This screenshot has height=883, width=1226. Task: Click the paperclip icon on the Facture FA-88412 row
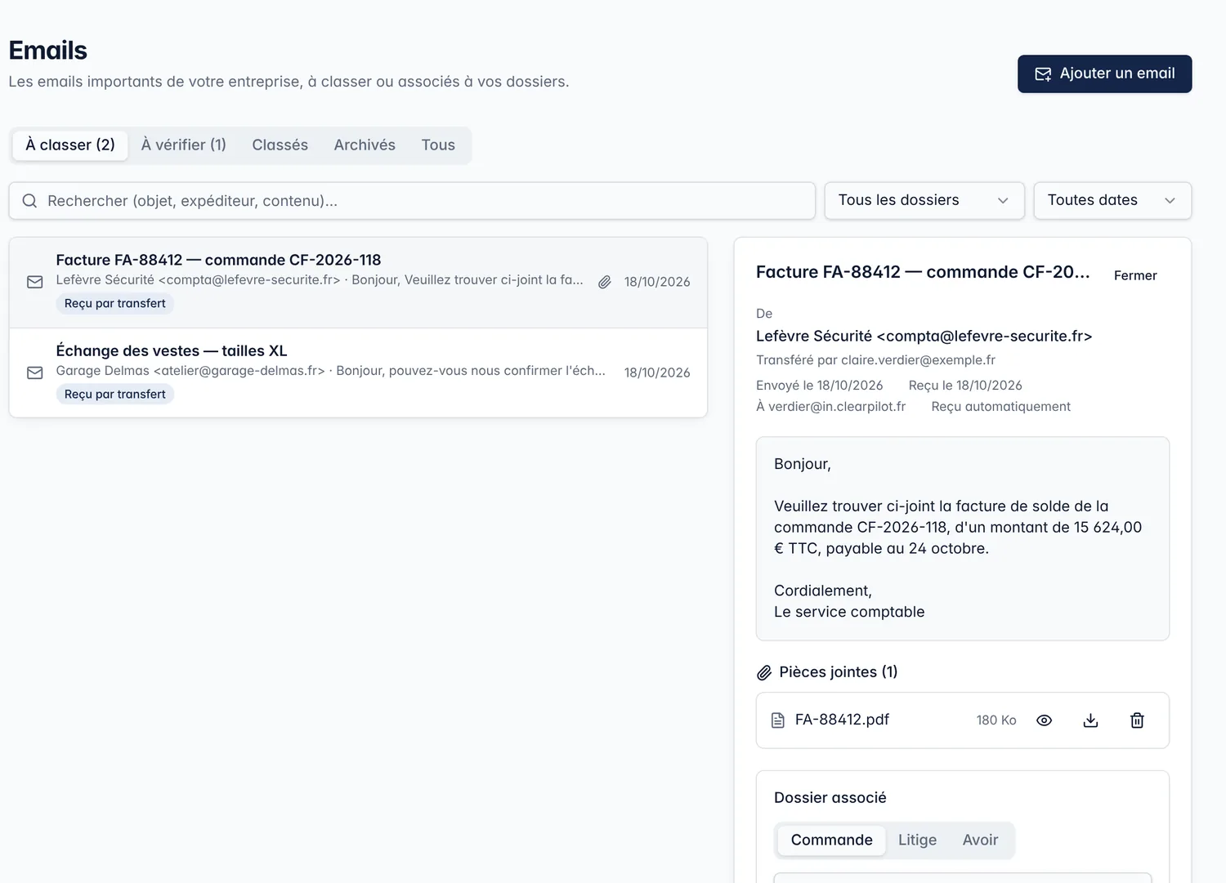[x=605, y=282]
